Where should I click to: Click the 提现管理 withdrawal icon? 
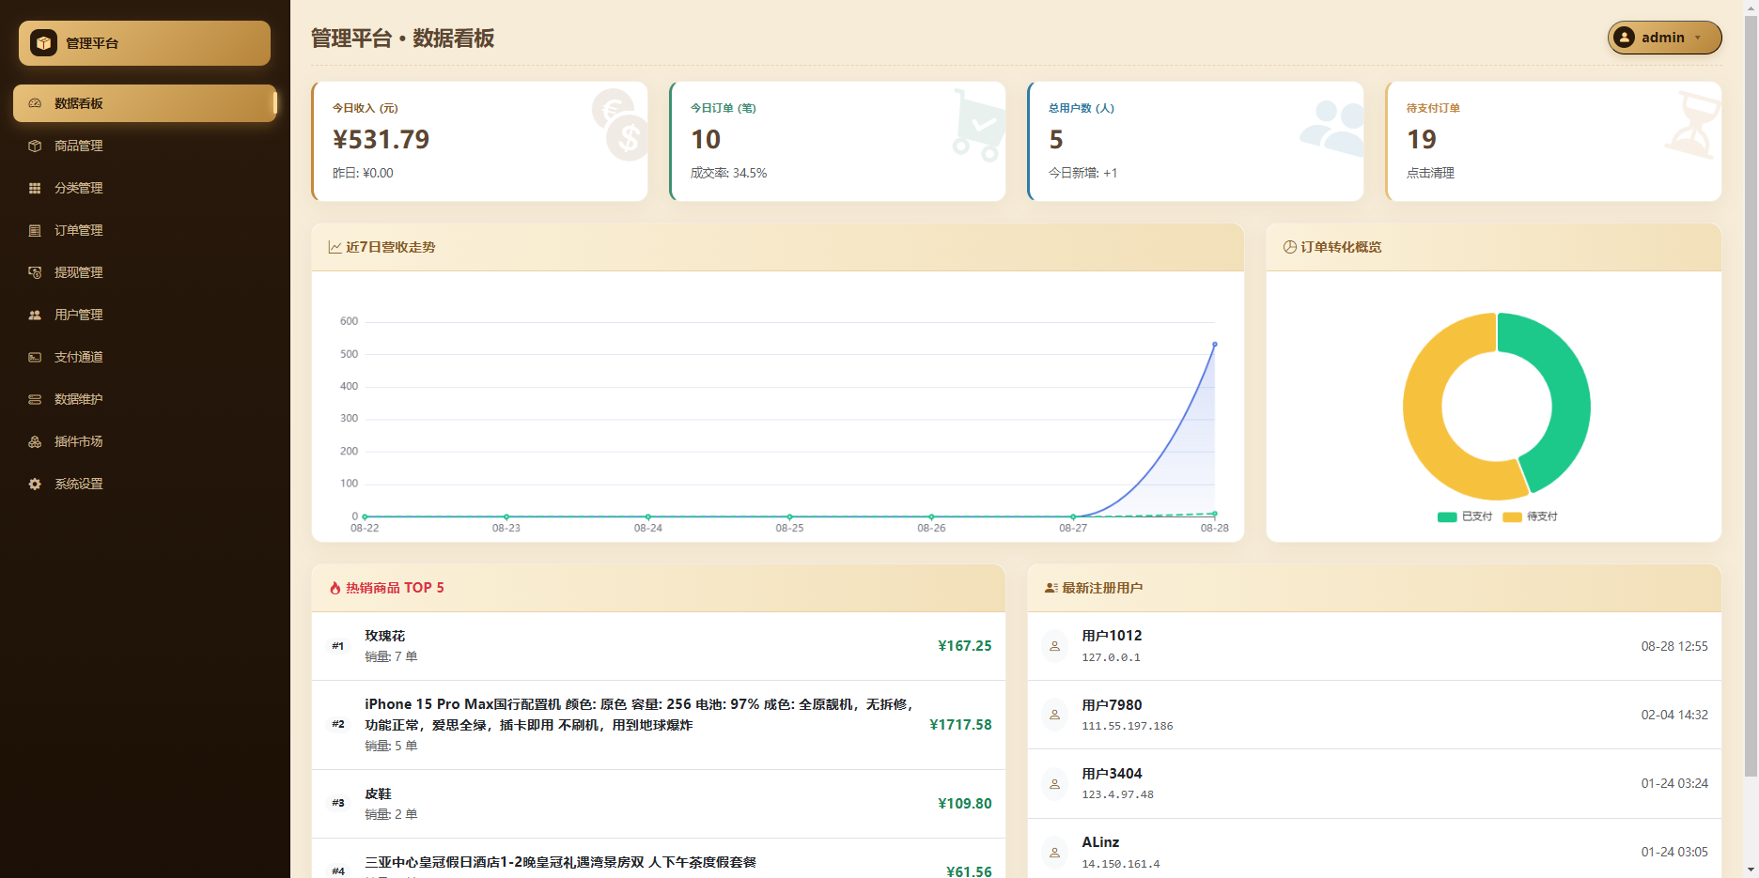pos(35,272)
